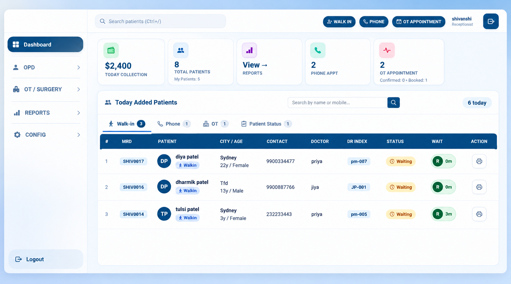Image resolution: width=511 pixels, height=284 pixels.
Task: Click the DP avatar for diya patel
Action: 164,161
